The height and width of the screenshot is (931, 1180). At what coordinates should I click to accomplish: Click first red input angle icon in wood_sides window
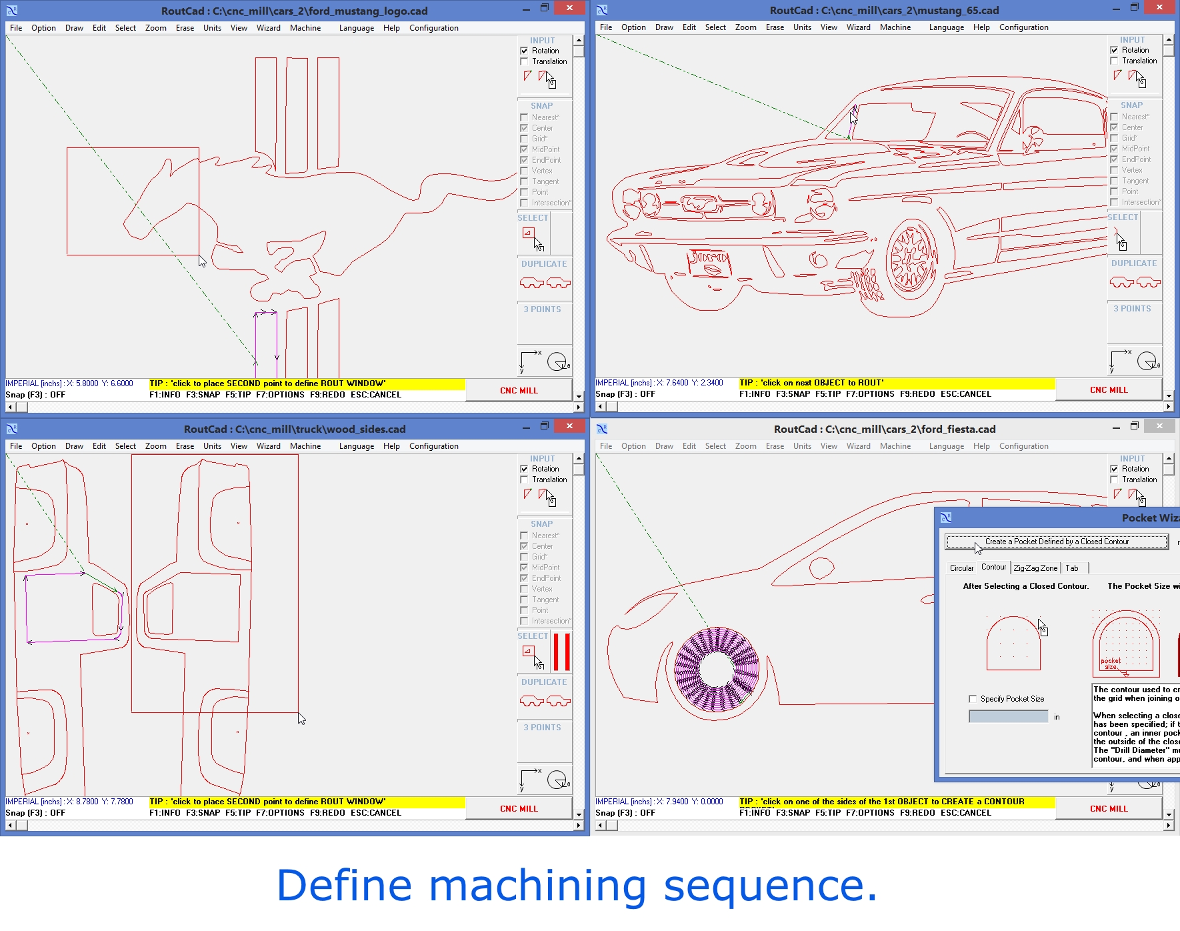[x=527, y=494]
